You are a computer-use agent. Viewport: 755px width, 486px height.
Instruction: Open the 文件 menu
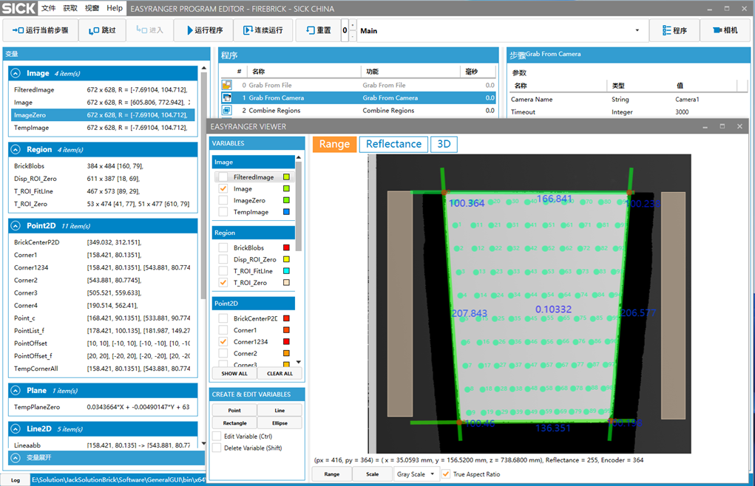49,8
